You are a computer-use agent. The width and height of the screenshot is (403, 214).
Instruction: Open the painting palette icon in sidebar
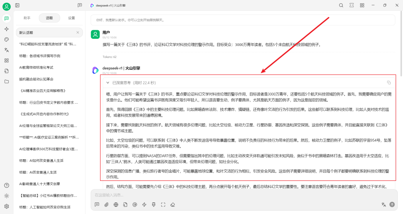tap(6, 39)
